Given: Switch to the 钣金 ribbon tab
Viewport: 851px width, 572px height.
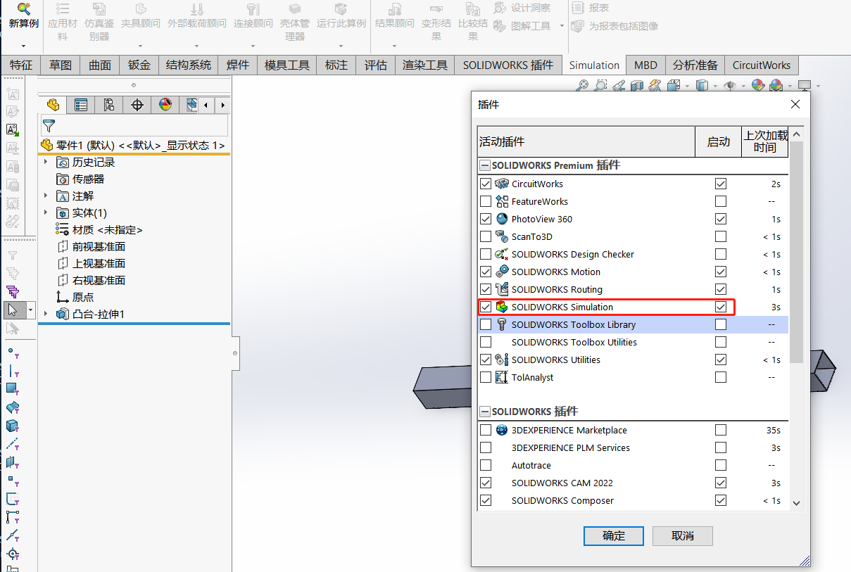Looking at the screenshot, I should tap(139, 65).
